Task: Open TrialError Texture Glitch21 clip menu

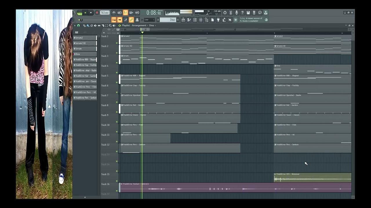Action: pos(121,184)
